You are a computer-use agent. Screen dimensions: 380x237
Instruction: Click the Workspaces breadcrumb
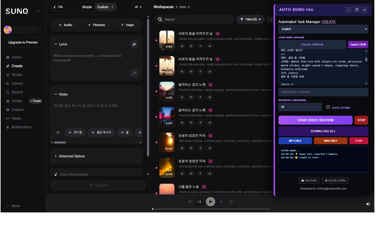tap(164, 7)
